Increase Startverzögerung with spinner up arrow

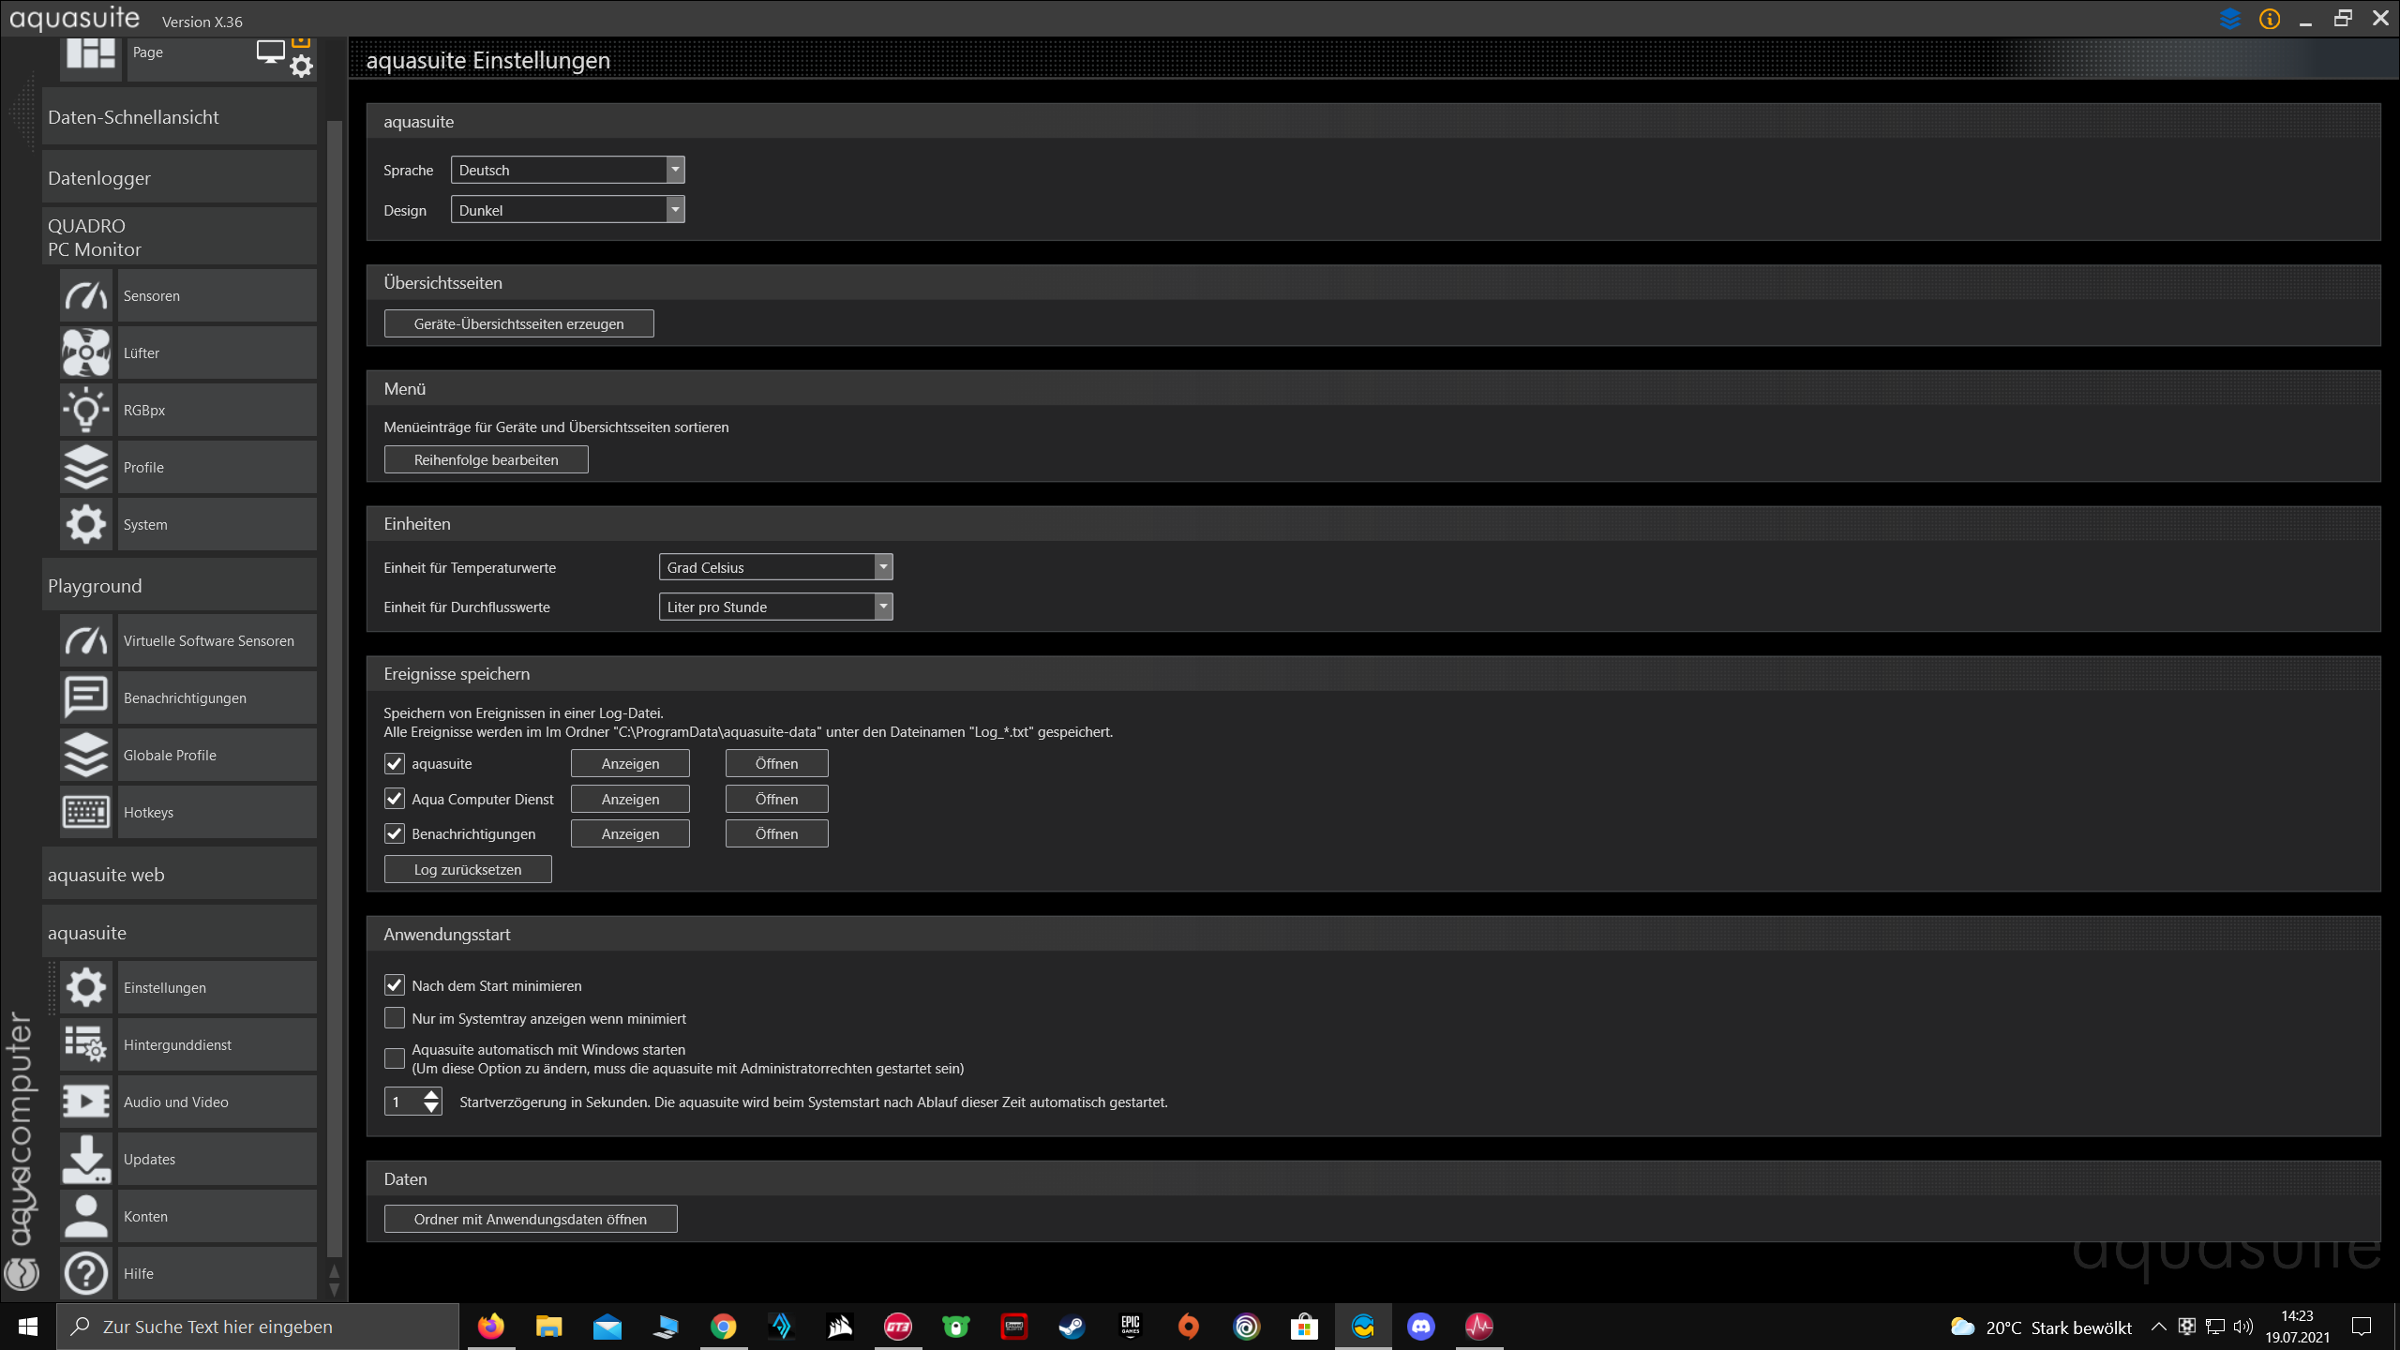tap(431, 1094)
